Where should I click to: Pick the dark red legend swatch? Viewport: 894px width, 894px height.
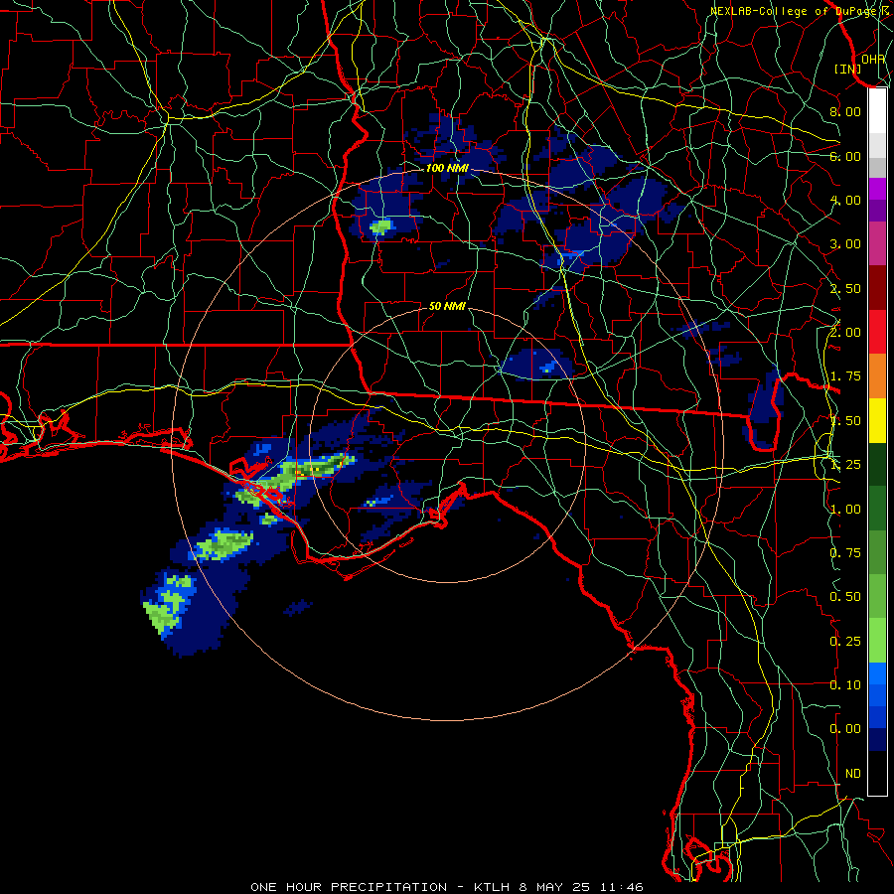coord(877,288)
